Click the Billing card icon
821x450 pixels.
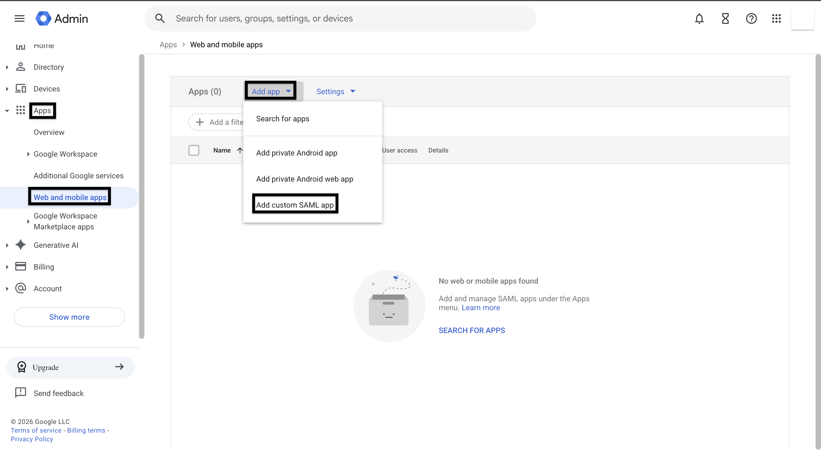(x=21, y=267)
